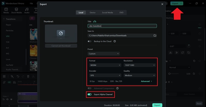Switch to the DVD export tab

[x=121, y=13]
